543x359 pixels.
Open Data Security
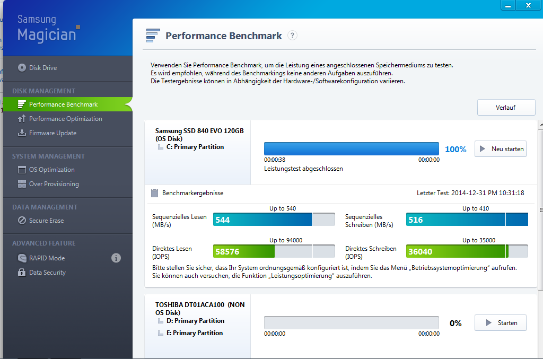pyautogui.click(x=47, y=273)
